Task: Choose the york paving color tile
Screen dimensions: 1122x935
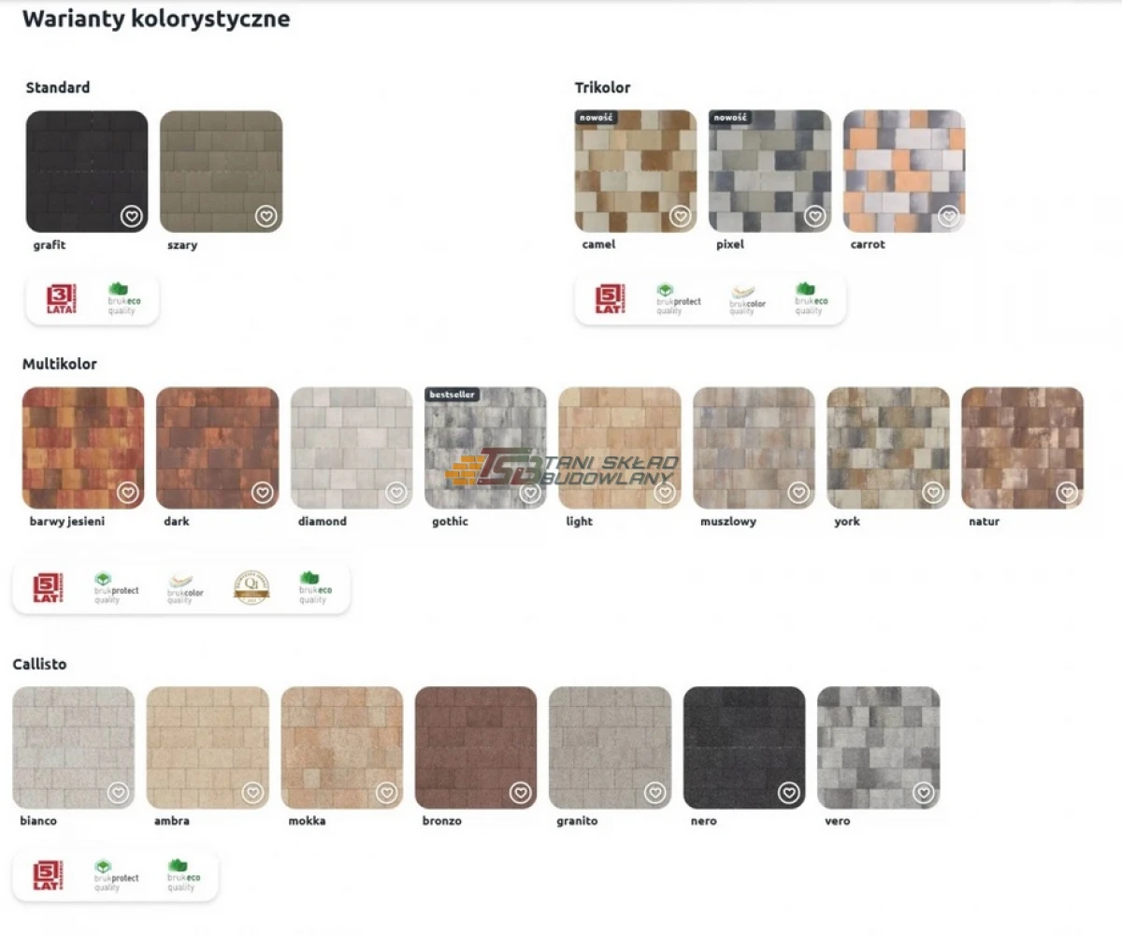Action: point(887,448)
